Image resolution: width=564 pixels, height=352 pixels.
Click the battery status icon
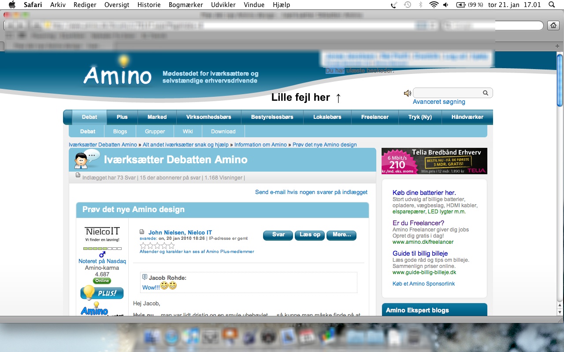pyautogui.click(x=460, y=5)
